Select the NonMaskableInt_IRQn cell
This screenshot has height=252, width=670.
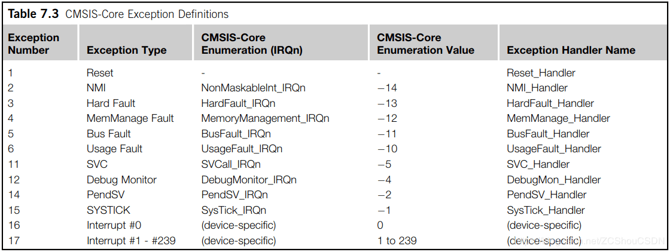(253, 88)
